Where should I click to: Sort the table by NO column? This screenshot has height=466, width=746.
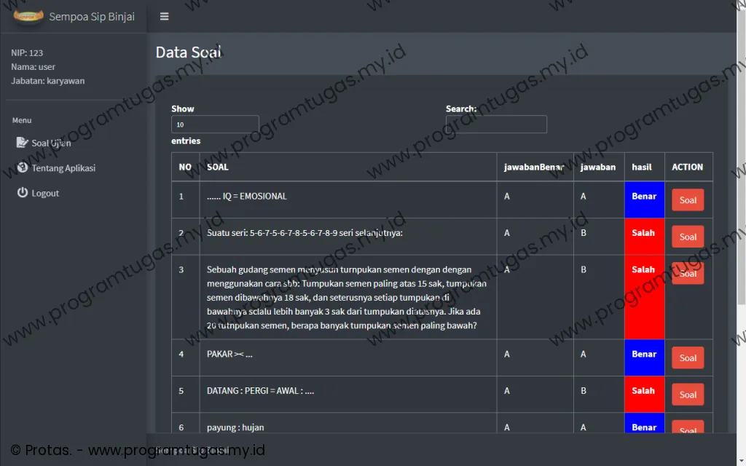(185, 167)
